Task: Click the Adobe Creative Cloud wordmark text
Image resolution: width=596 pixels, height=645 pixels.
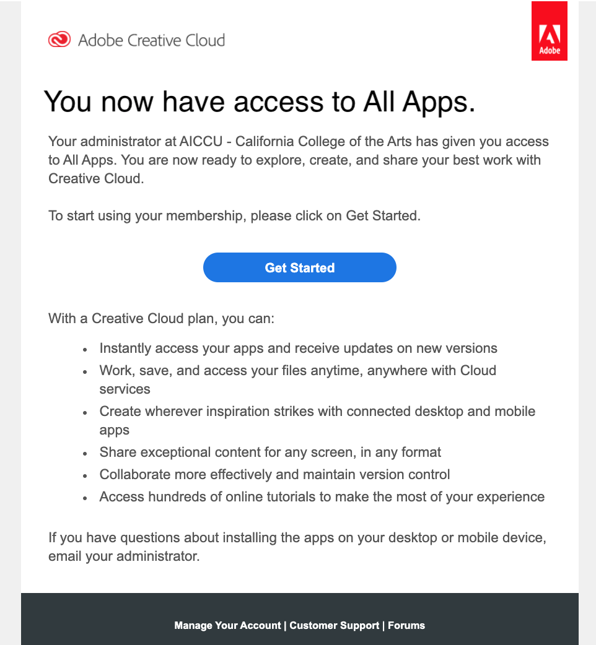Action: pos(151,40)
